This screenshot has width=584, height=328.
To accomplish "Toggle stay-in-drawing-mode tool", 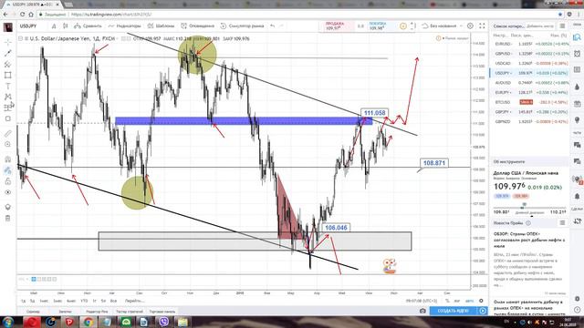I will (8, 170).
